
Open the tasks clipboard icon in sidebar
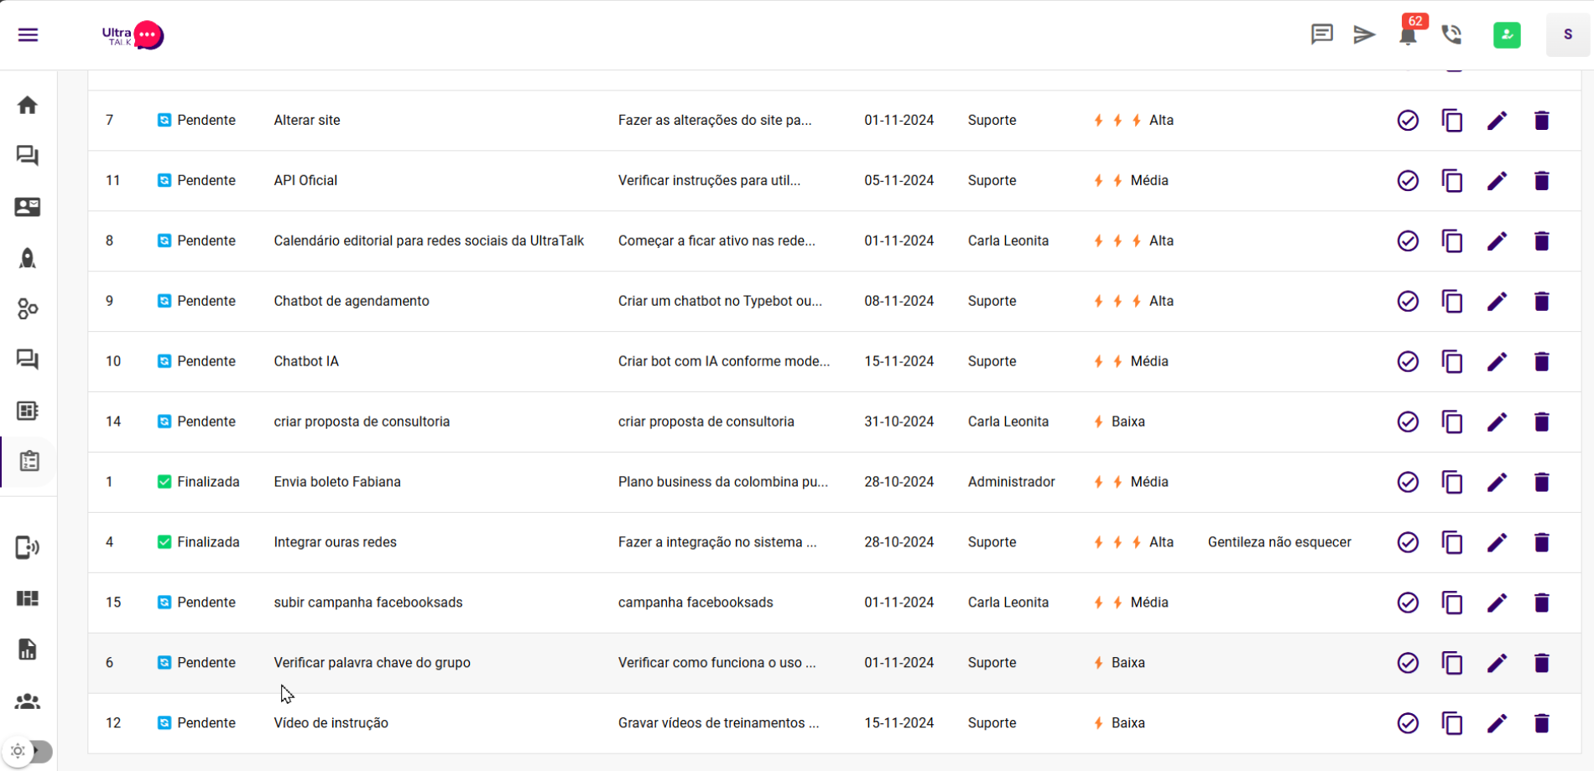(29, 461)
